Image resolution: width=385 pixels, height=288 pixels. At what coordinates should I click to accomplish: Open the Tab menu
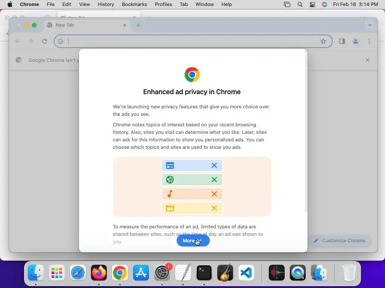tap(183, 4)
